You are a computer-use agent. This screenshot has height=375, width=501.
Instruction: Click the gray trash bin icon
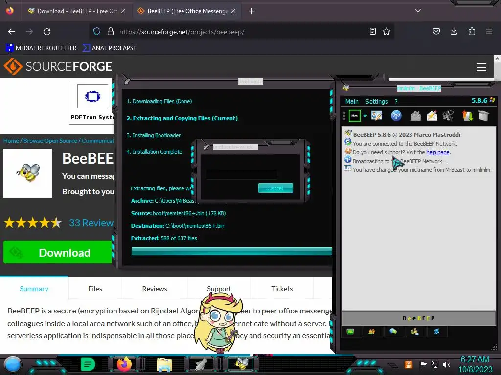coord(484,115)
